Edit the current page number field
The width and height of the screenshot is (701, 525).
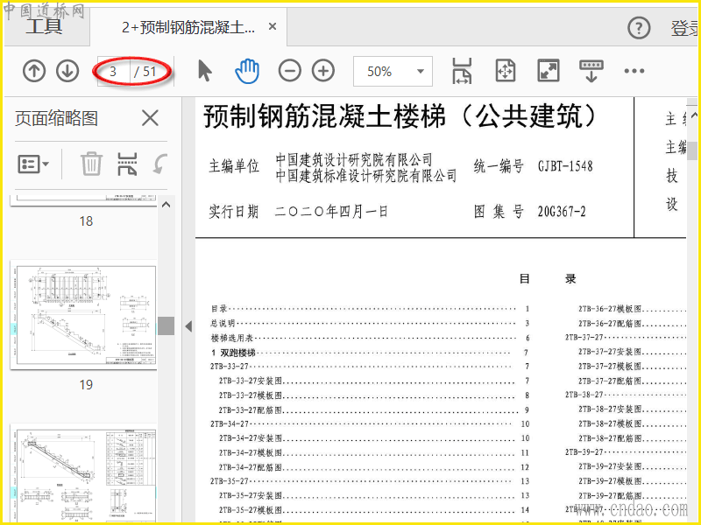tap(114, 72)
